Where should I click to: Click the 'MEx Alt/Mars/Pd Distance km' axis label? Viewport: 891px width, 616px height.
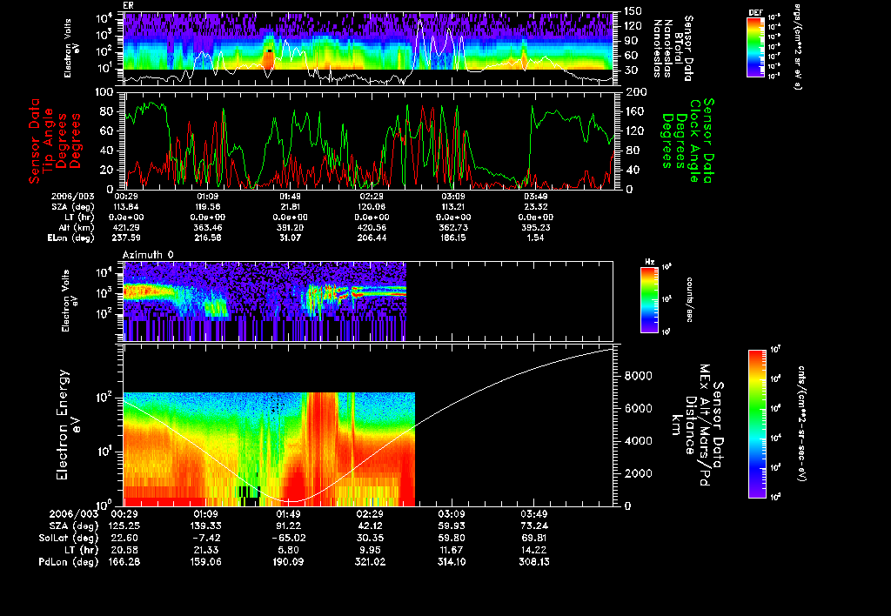[x=690, y=425]
